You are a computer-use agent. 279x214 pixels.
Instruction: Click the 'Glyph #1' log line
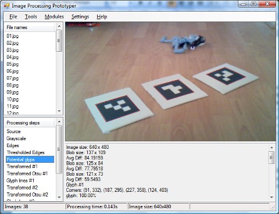tap(75, 185)
